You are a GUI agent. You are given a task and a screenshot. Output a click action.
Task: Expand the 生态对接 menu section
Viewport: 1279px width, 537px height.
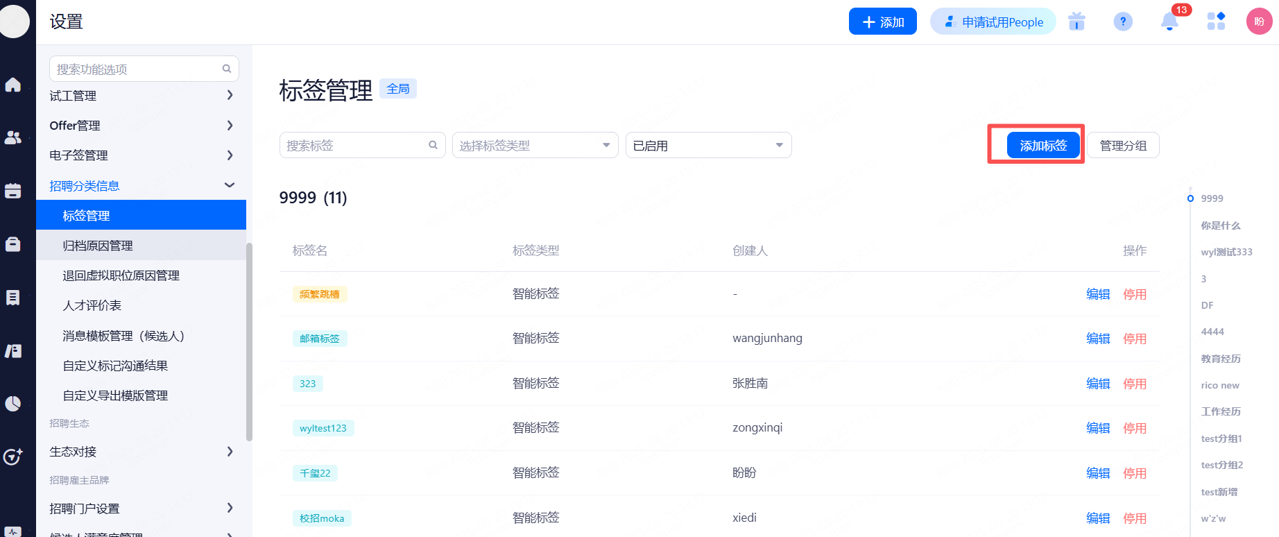(141, 452)
